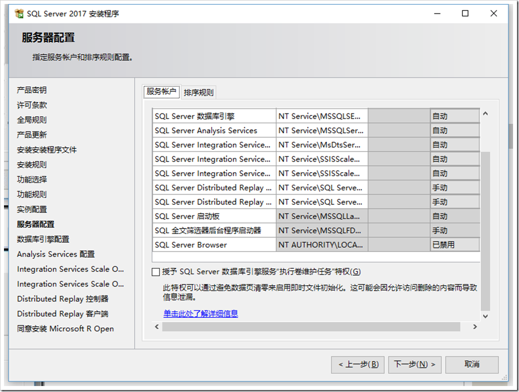Screen dimensions: 519x392
Task: Select the SQL Server Analysis Services row
Action: [x=214, y=130]
